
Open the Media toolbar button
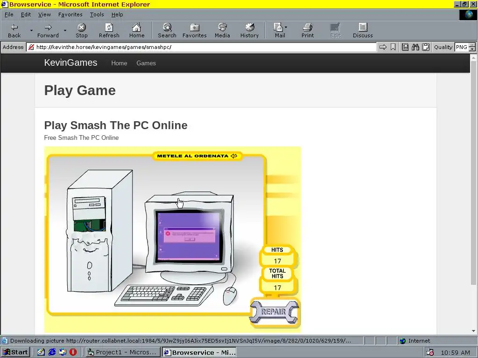click(x=222, y=30)
